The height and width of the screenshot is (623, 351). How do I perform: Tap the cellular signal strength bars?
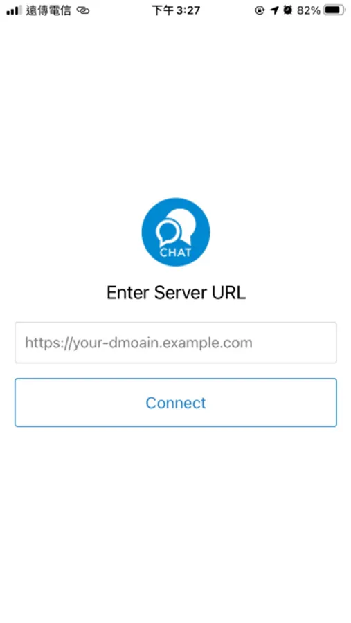pyautogui.click(x=14, y=10)
